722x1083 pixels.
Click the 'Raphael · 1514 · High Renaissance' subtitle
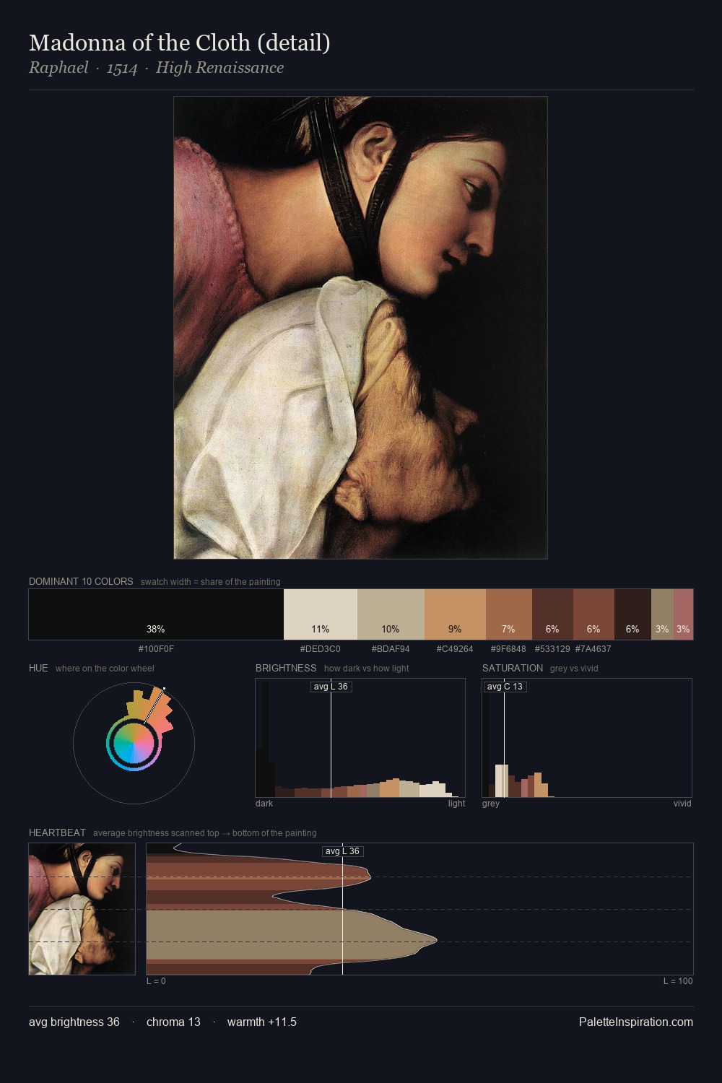(x=156, y=68)
